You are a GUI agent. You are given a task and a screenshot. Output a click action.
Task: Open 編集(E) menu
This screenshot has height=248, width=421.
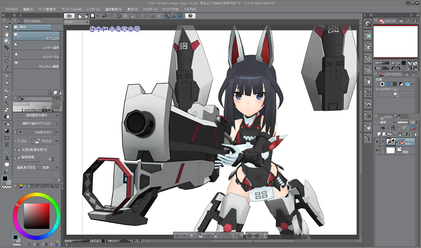coord(28,9)
